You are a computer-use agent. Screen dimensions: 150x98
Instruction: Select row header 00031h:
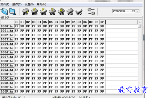(7, 39)
